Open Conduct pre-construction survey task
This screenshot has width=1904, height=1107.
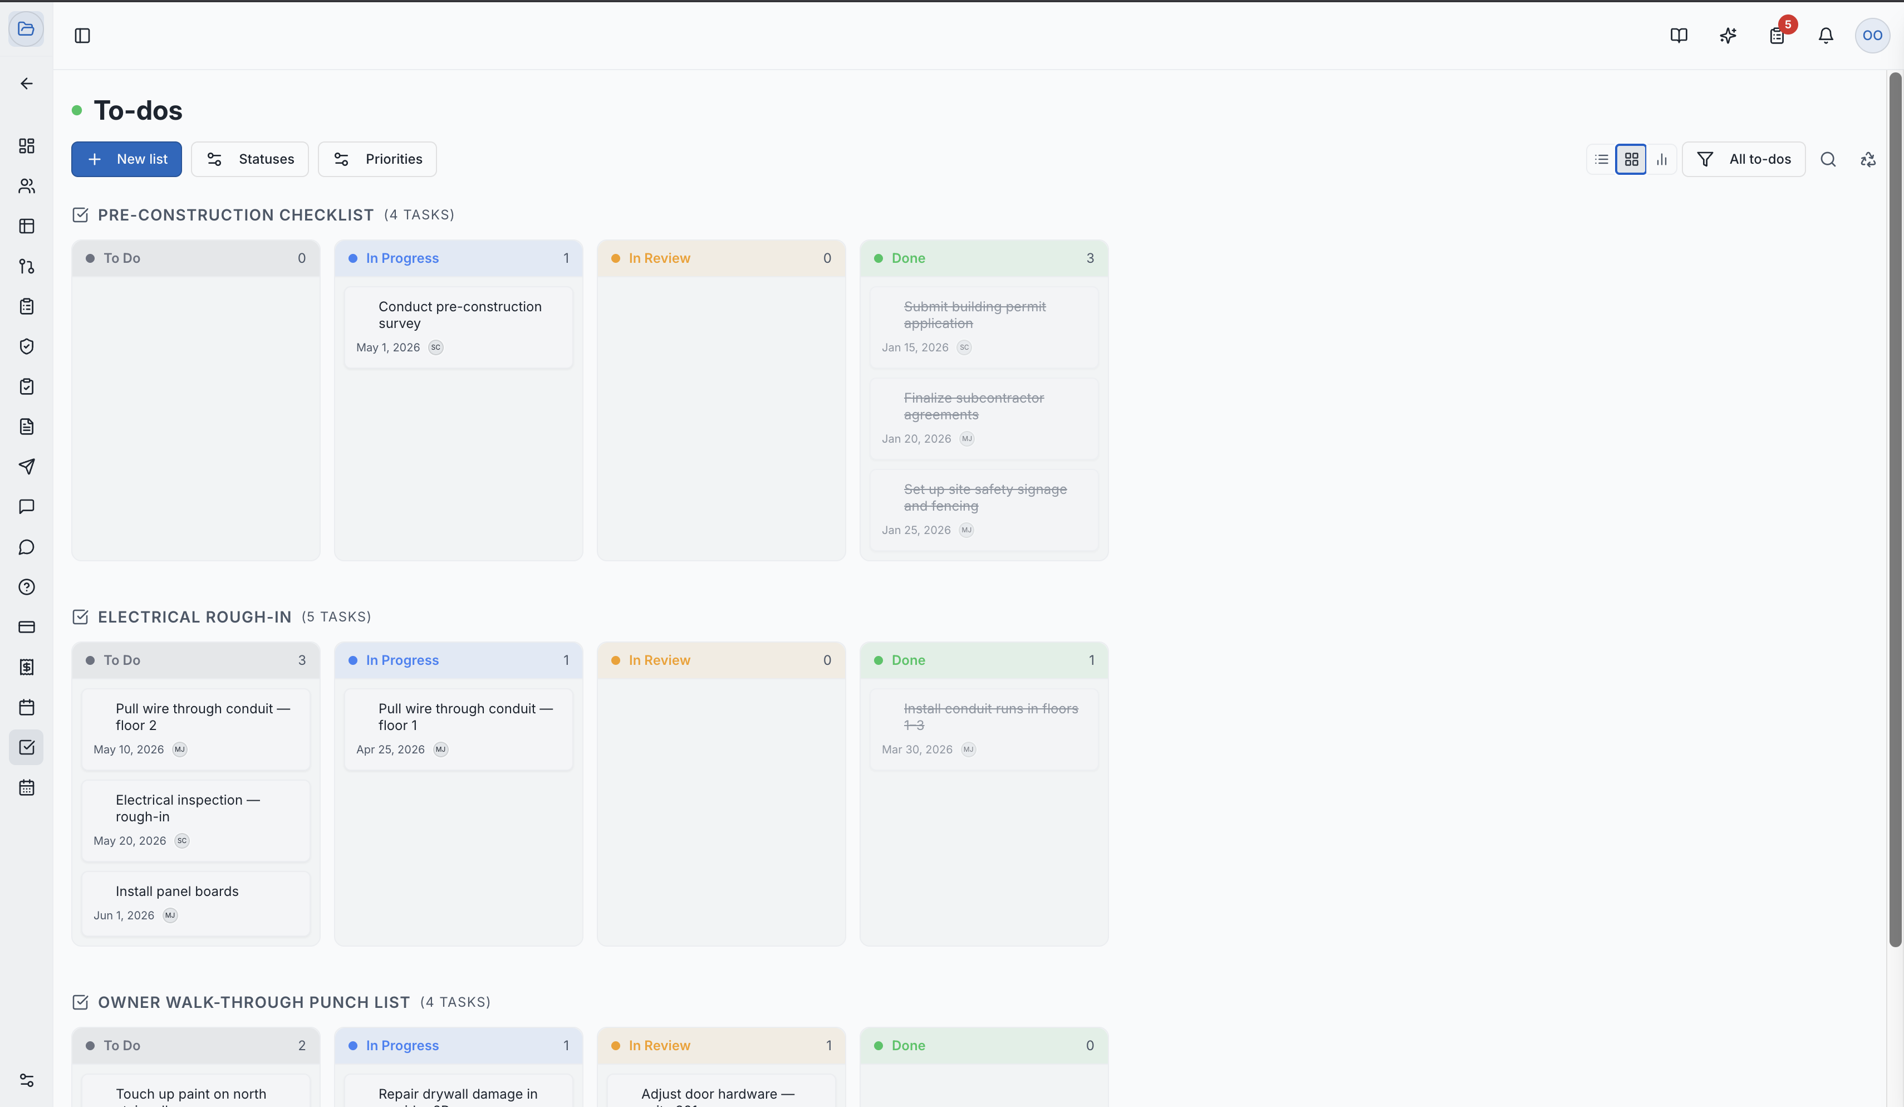pos(459,327)
